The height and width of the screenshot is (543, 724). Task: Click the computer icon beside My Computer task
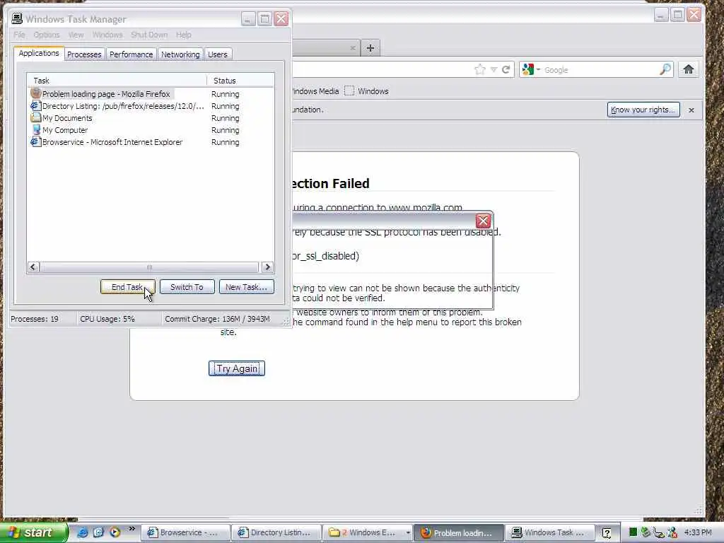pyautogui.click(x=35, y=130)
